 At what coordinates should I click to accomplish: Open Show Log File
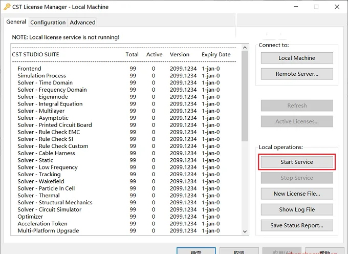(297, 209)
